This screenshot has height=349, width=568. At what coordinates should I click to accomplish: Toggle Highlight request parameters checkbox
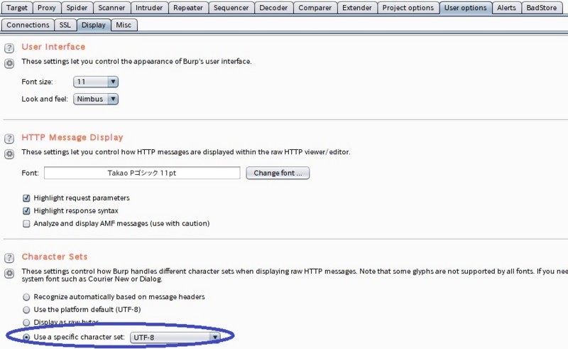point(26,198)
